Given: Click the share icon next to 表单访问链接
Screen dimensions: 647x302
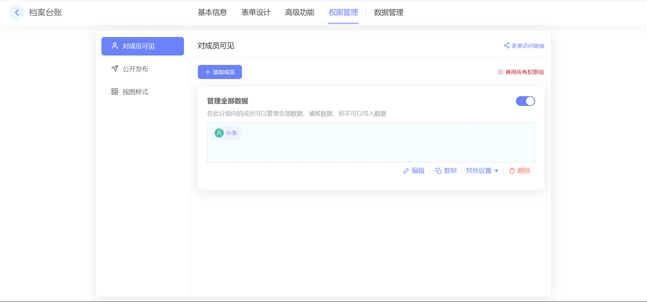Looking at the screenshot, I should click(506, 45).
